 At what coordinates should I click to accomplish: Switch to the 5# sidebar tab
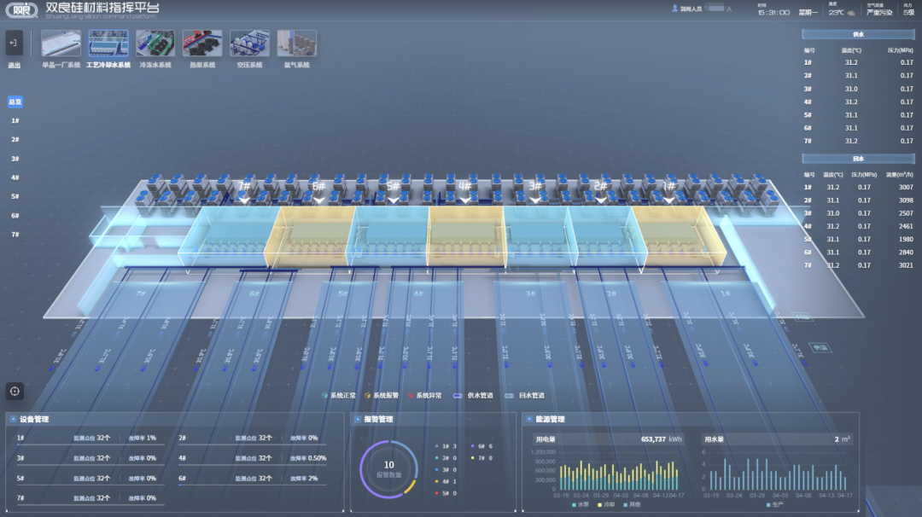(15, 196)
